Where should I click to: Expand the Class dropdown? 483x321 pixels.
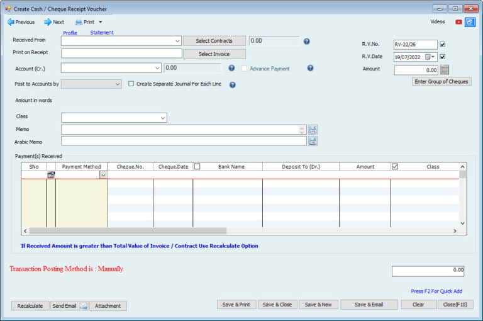(x=163, y=118)
